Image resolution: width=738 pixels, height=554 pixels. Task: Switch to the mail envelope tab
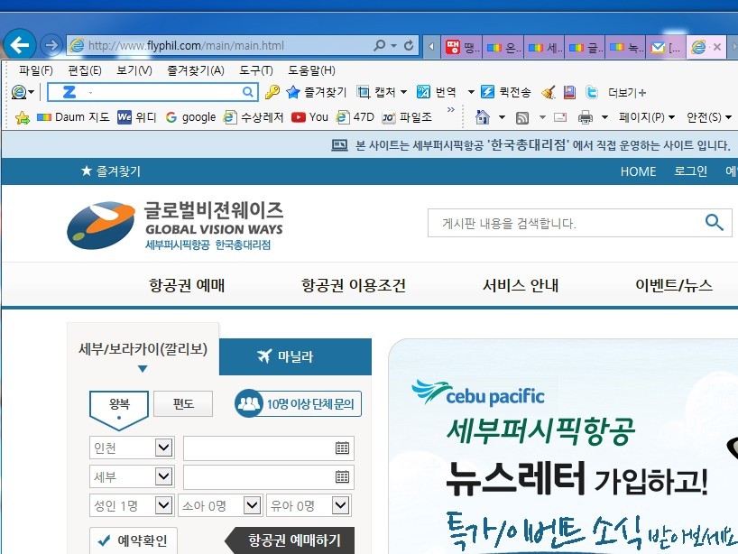pyautogui.click(x=667, y=47)
